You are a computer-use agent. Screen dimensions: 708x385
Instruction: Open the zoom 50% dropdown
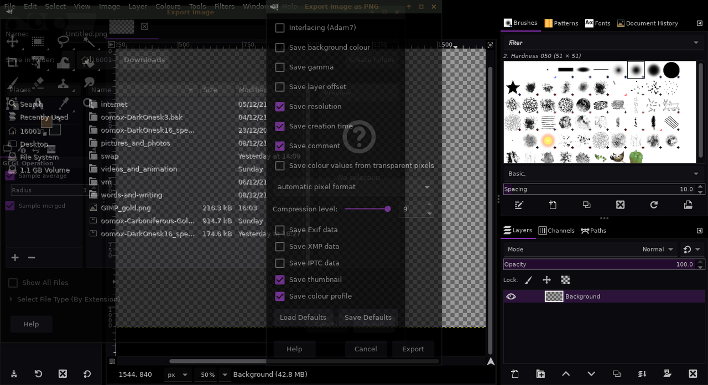[x=225, y=374]
